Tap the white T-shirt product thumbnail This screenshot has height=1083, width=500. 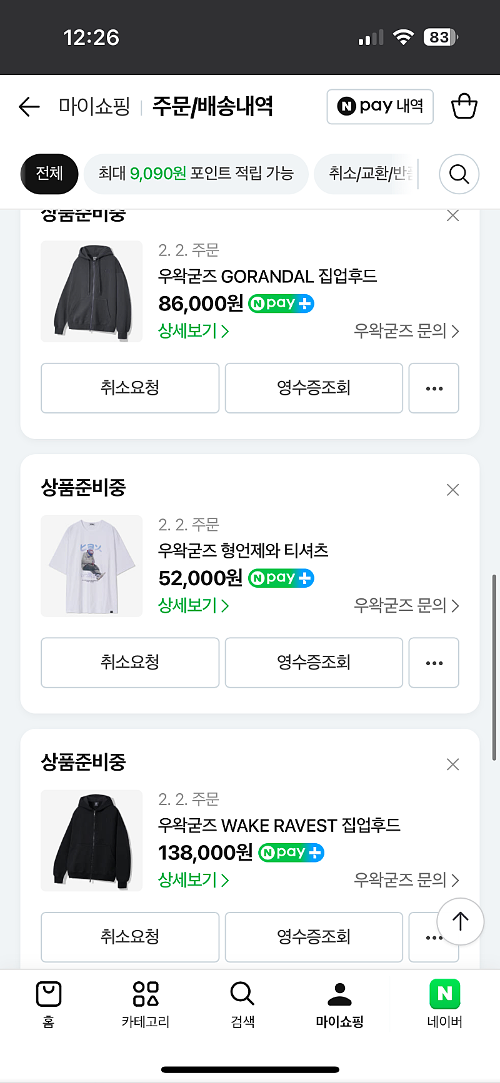click(92, 566)
